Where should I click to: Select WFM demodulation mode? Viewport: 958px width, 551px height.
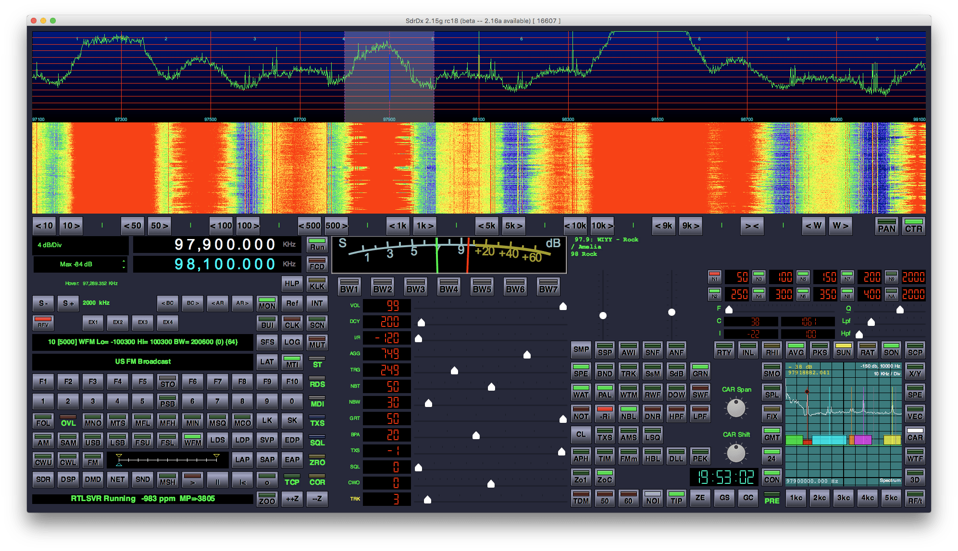[193, 441]
